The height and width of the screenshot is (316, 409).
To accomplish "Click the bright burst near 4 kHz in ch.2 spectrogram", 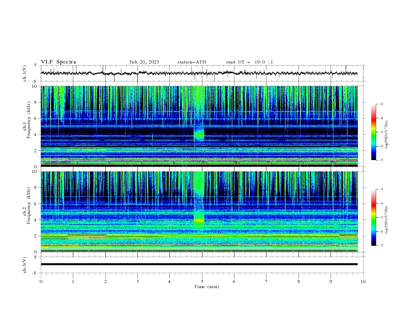I will click(199, 220).
